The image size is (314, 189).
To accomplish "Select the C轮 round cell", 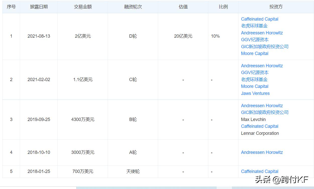I will tap(133, 80).
